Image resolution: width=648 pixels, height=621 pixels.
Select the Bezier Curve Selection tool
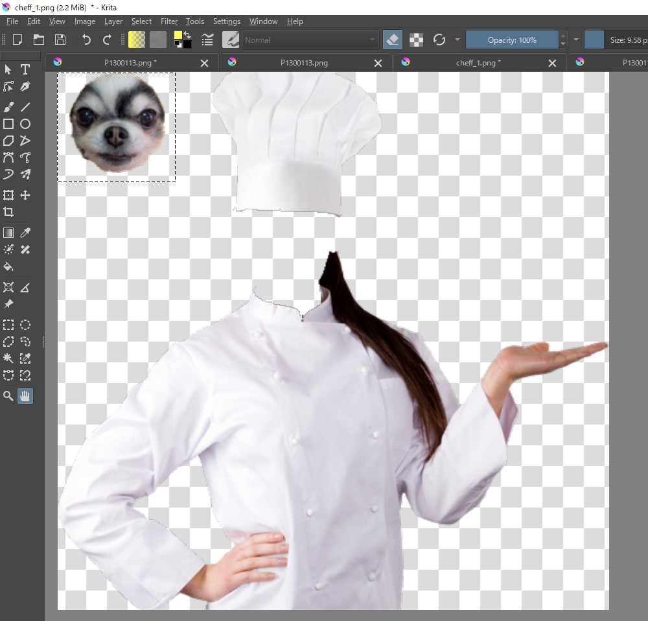click(8, 375)
